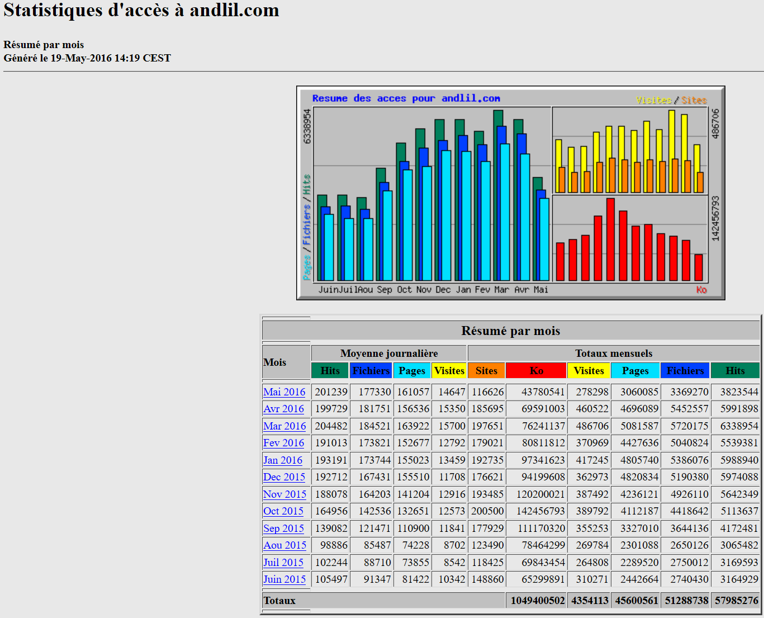Click the Oct 2015 daily Pages "132651"
Screen dimensions: 764x618
[414, 511]
